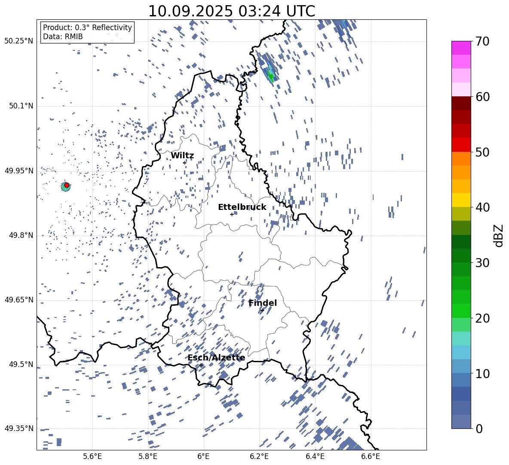Viewport: 509px width, 465px height.
Task: Click the magenta top swatch of the colorbar
Action: click(461, 48)
